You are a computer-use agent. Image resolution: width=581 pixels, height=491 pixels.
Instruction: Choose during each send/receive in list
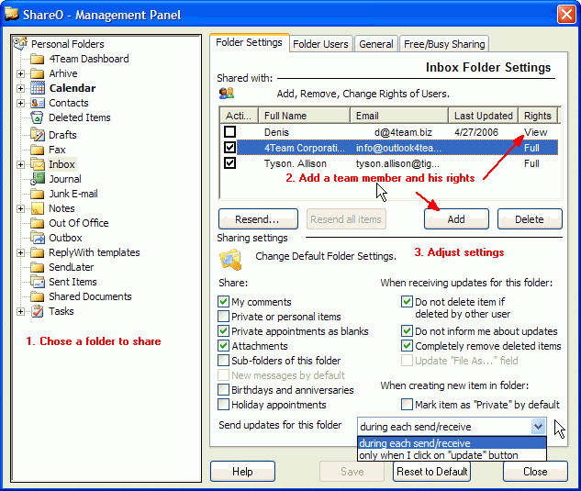[452, 443]
